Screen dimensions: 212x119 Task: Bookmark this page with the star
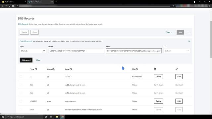tap(173, 6)
